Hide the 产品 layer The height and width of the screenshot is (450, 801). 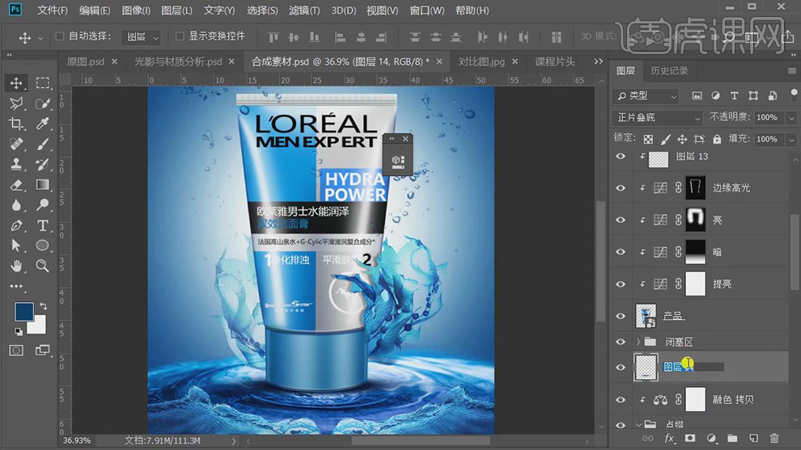pos(621,316)
